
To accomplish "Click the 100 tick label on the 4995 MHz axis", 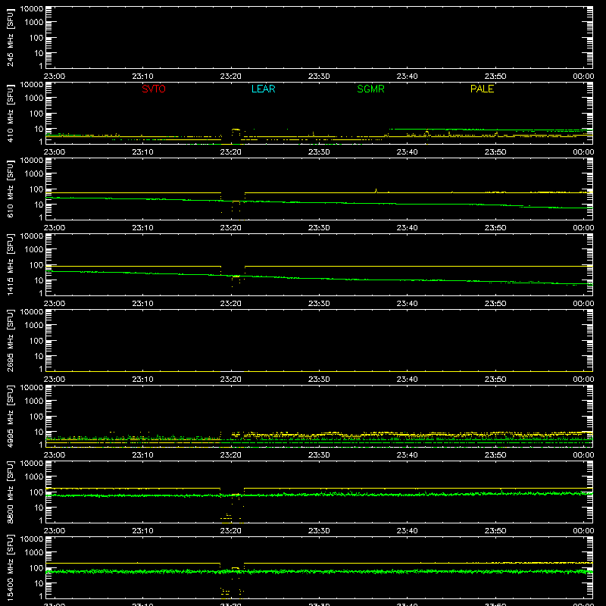I will (36, 417).
